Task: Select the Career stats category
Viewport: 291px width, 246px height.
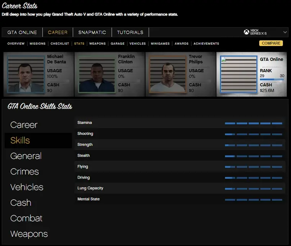Action: click(x=24, y=125)
